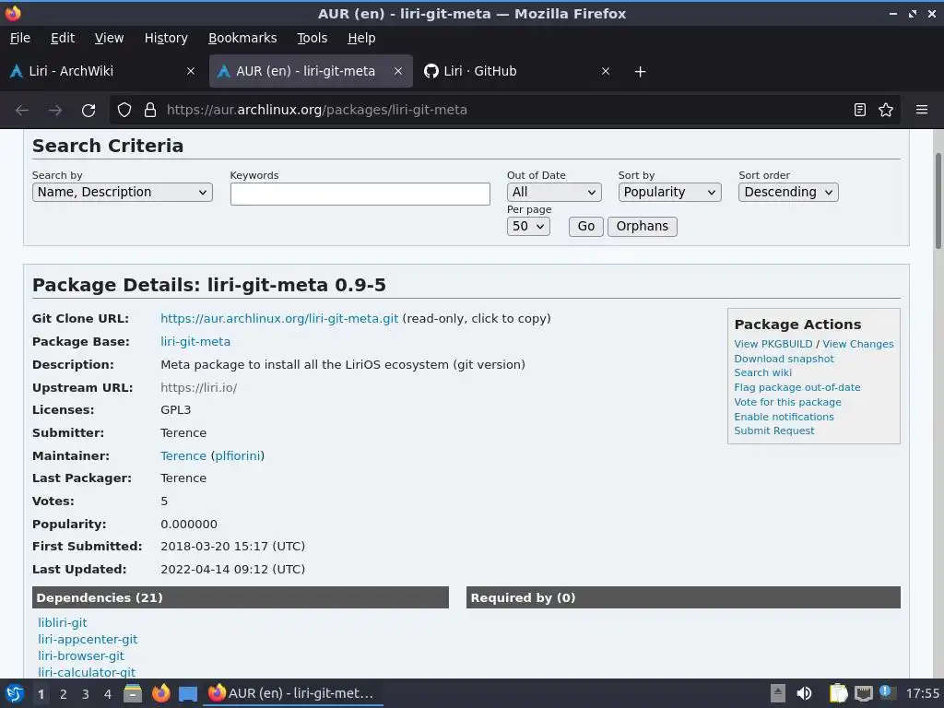
Task: Click the address bar URL
Action: [x=317, y=111]
